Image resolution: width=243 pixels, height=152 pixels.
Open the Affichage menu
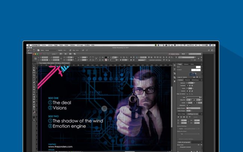tap(80, 45)
